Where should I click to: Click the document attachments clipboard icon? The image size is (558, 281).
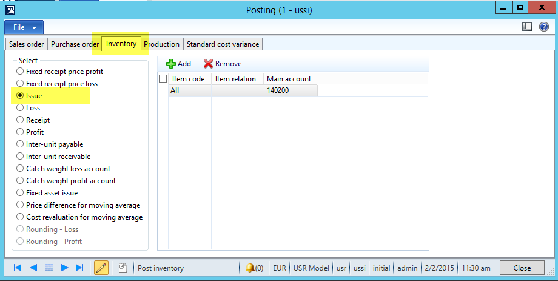tap(123, 268)
